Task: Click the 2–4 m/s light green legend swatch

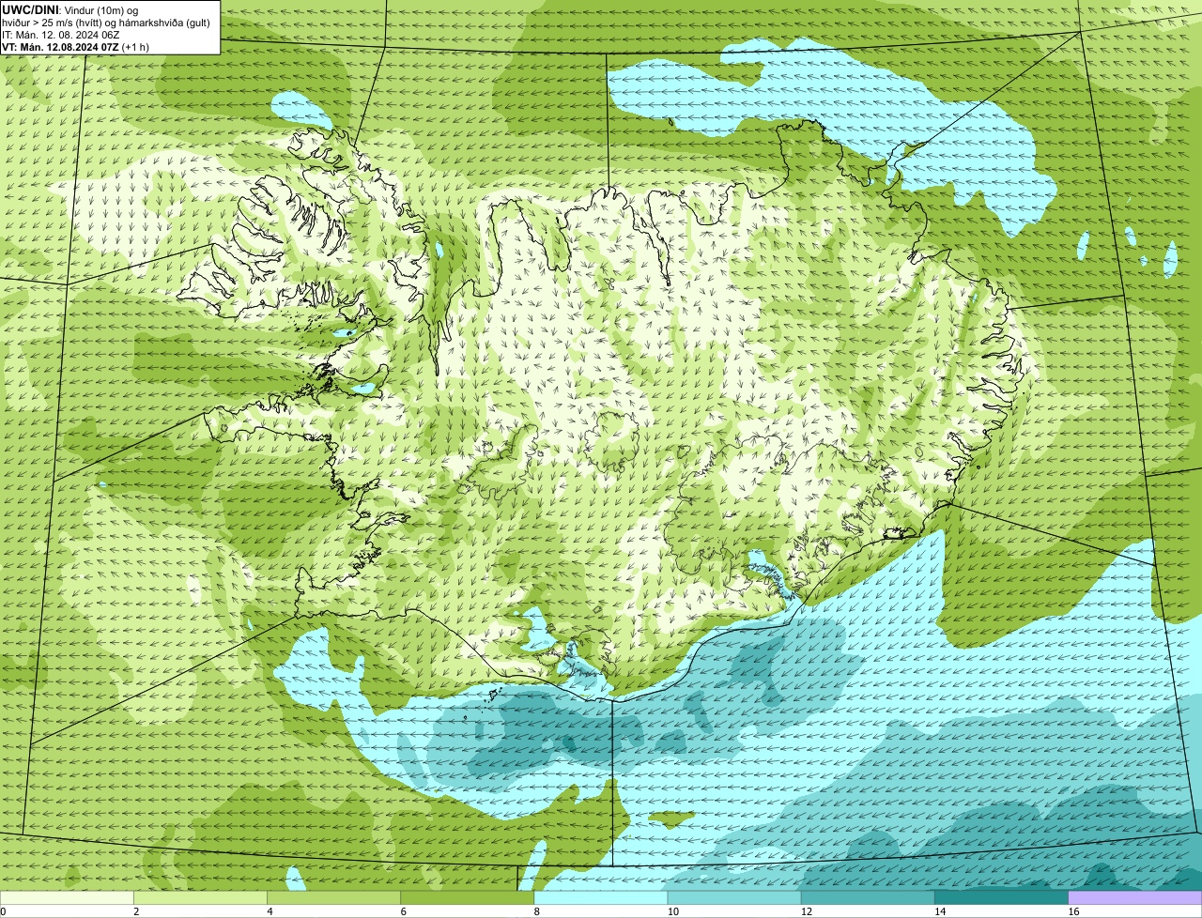Action: pos(200,897)
